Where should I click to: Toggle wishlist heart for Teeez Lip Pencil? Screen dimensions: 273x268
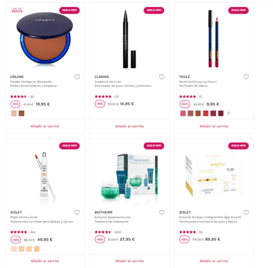point(246,77)
